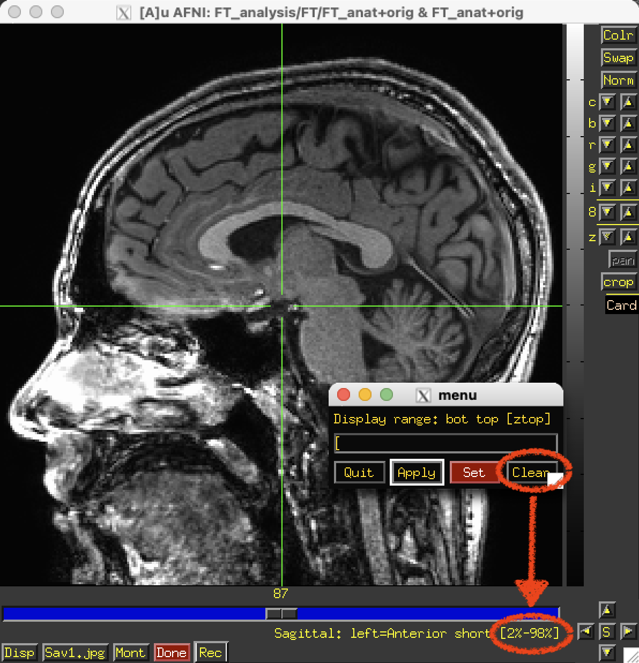Click the blue slice slider bar
Screen dimensions: 639x663
(x=134, y=613)
